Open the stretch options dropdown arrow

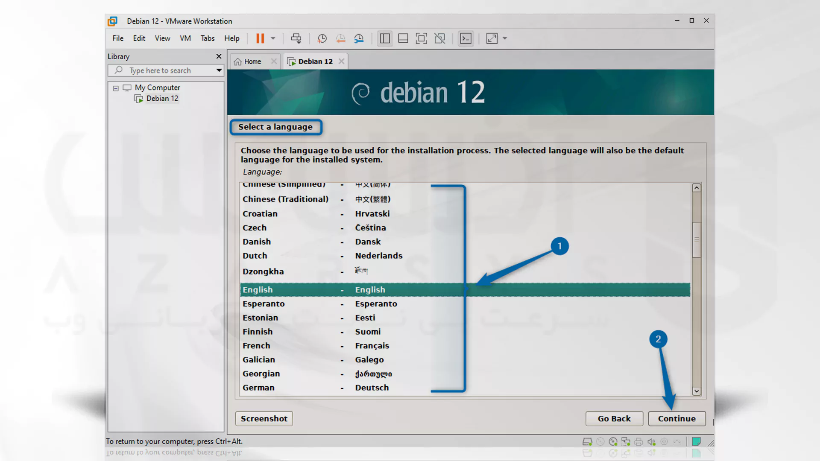pos(505,38)
